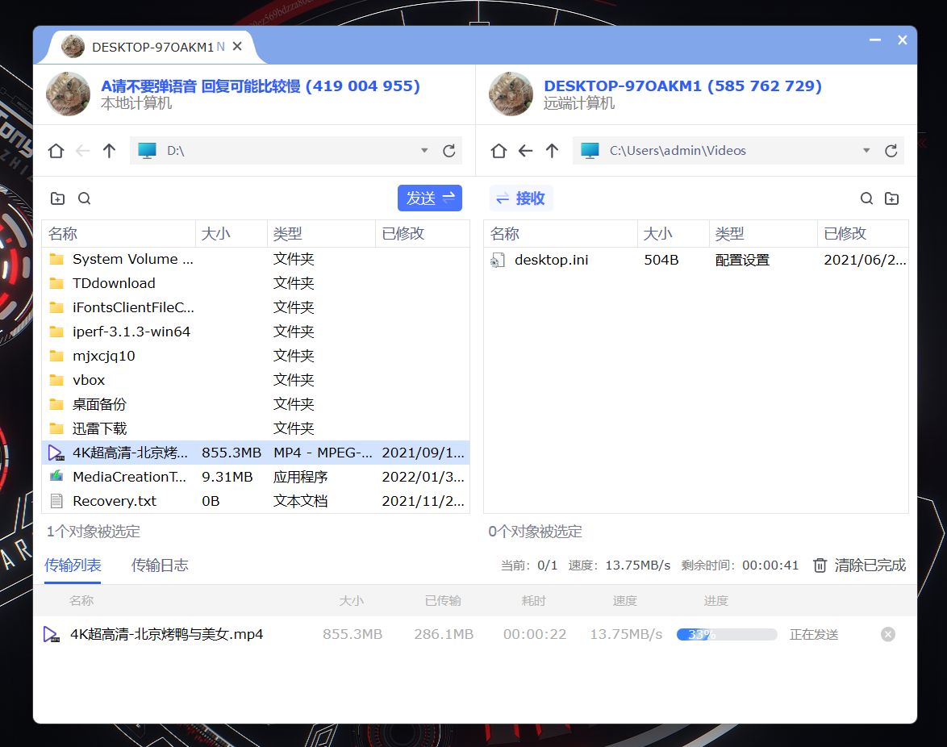
Task: Create new folder in remote panel
Action: pyautogui.click(x=891, y=198)
